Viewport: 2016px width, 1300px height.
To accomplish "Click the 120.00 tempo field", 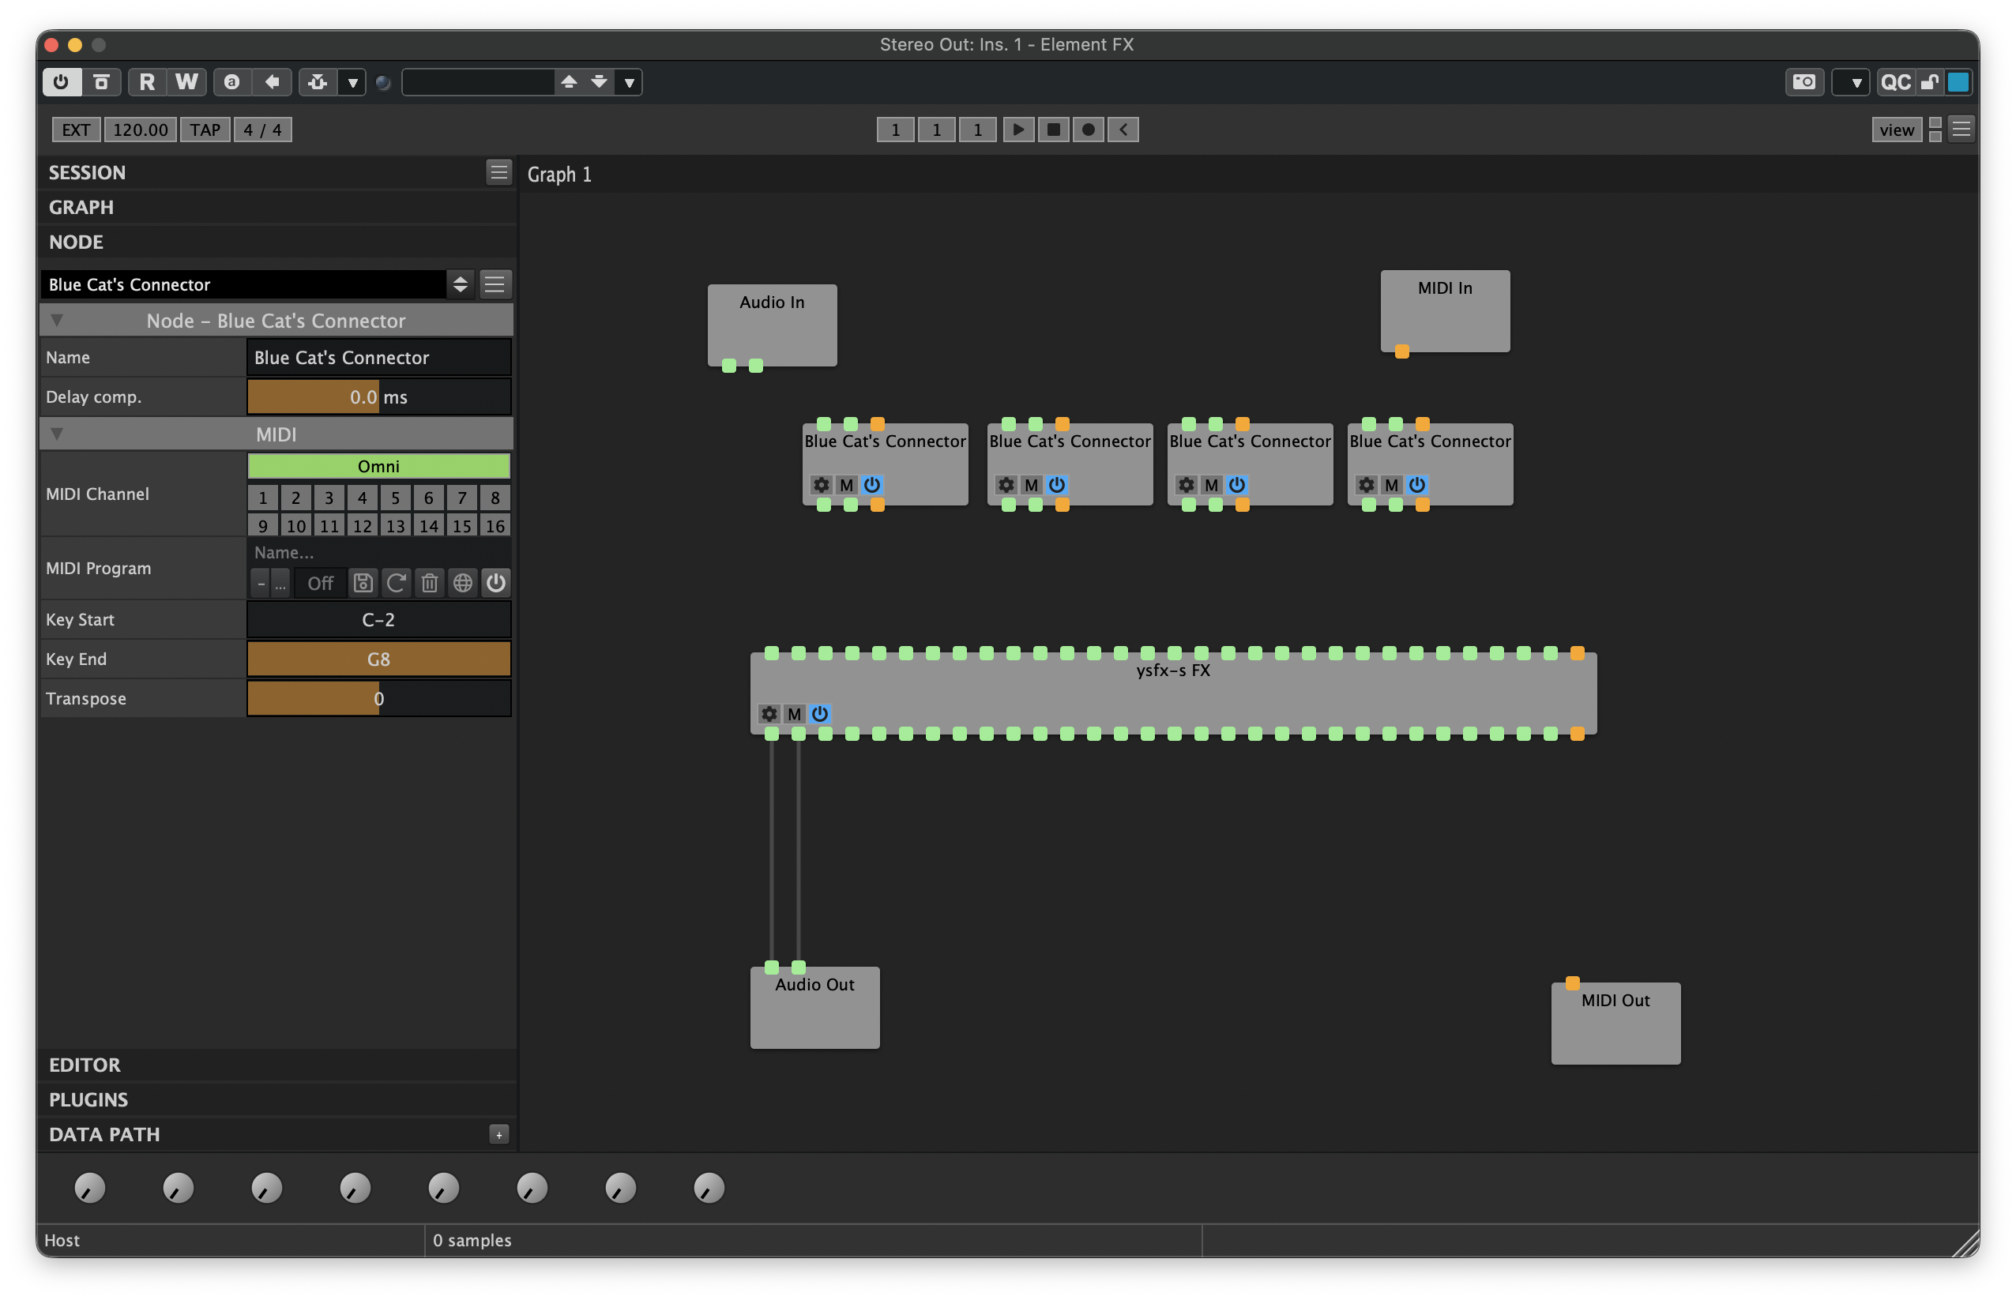I will coord(140,130).
